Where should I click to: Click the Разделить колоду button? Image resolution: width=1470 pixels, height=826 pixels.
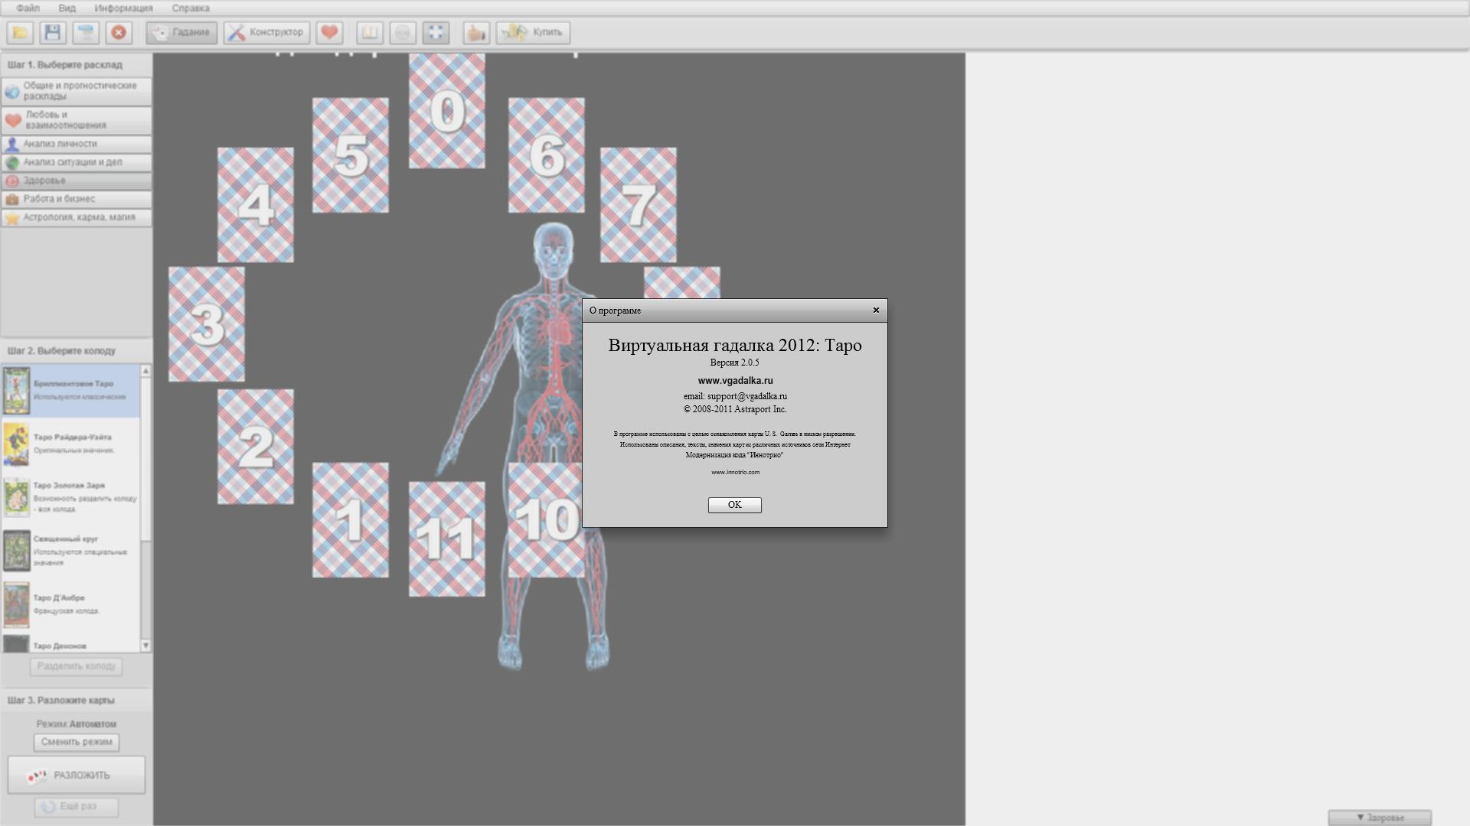[77, 666]
